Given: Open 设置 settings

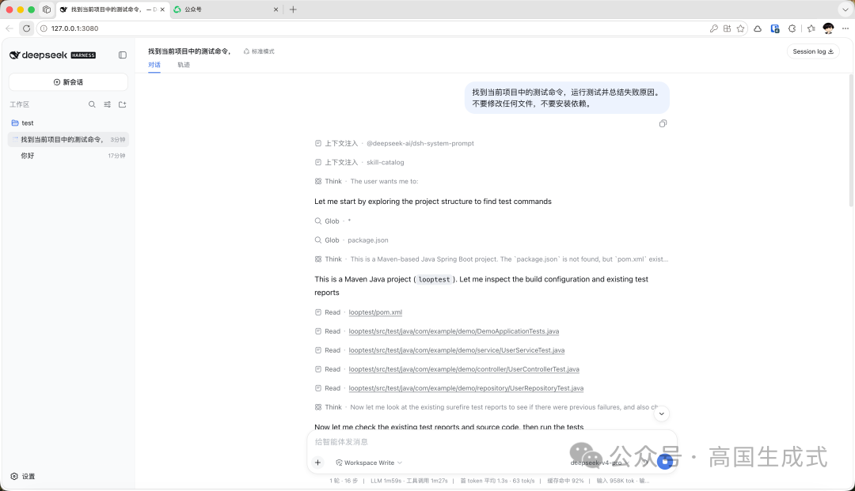Looking at the screenshot, I should 23,476.
